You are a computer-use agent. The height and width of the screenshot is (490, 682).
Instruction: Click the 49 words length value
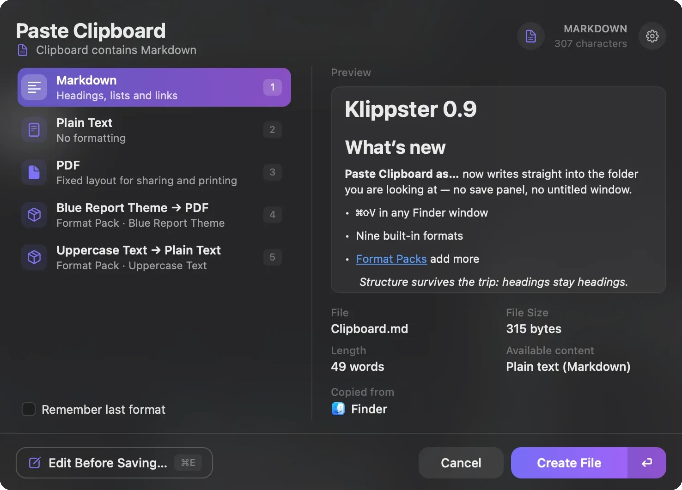click(358, 366)
